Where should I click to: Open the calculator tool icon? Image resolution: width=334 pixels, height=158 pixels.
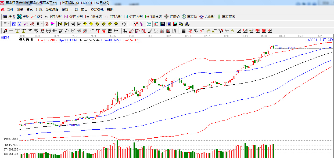[162, 24]
